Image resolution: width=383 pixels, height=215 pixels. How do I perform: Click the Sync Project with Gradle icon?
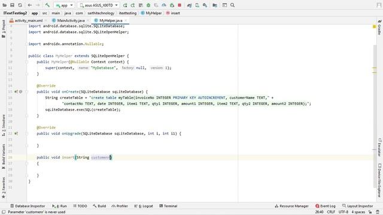click(x=189, y=5)
